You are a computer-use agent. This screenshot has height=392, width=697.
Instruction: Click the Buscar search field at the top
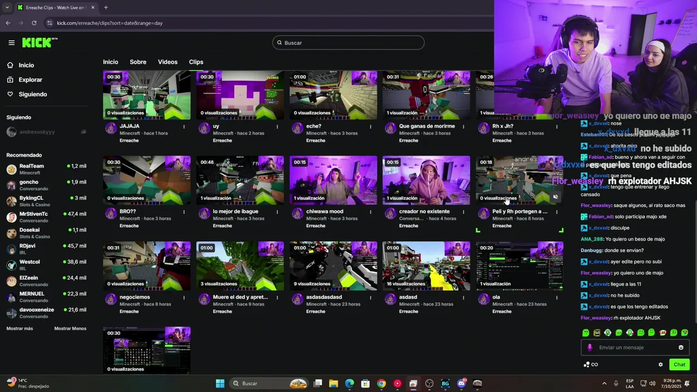(x=348, y=42)
